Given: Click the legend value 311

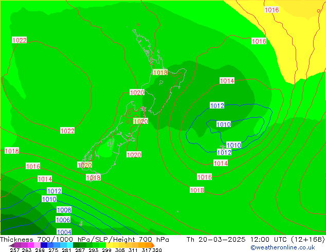Looking at the screenshot, I should pyautogui.click(x=133, y=250).
